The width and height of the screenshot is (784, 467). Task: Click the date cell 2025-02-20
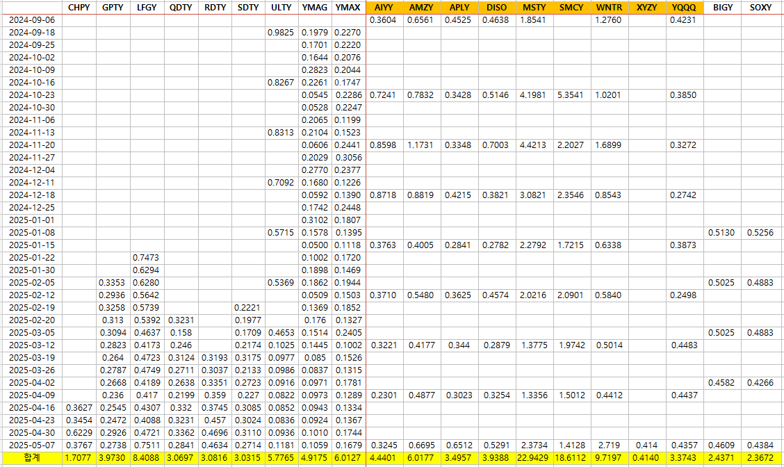[x=32, y=320]
